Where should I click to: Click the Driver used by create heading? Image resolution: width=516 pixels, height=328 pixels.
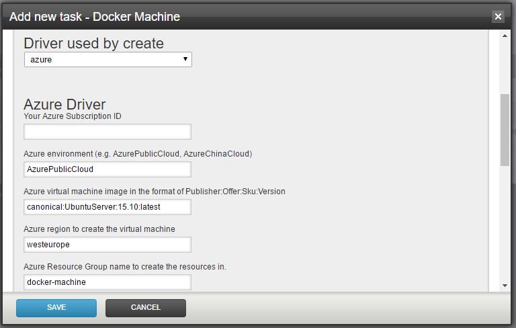94,43
